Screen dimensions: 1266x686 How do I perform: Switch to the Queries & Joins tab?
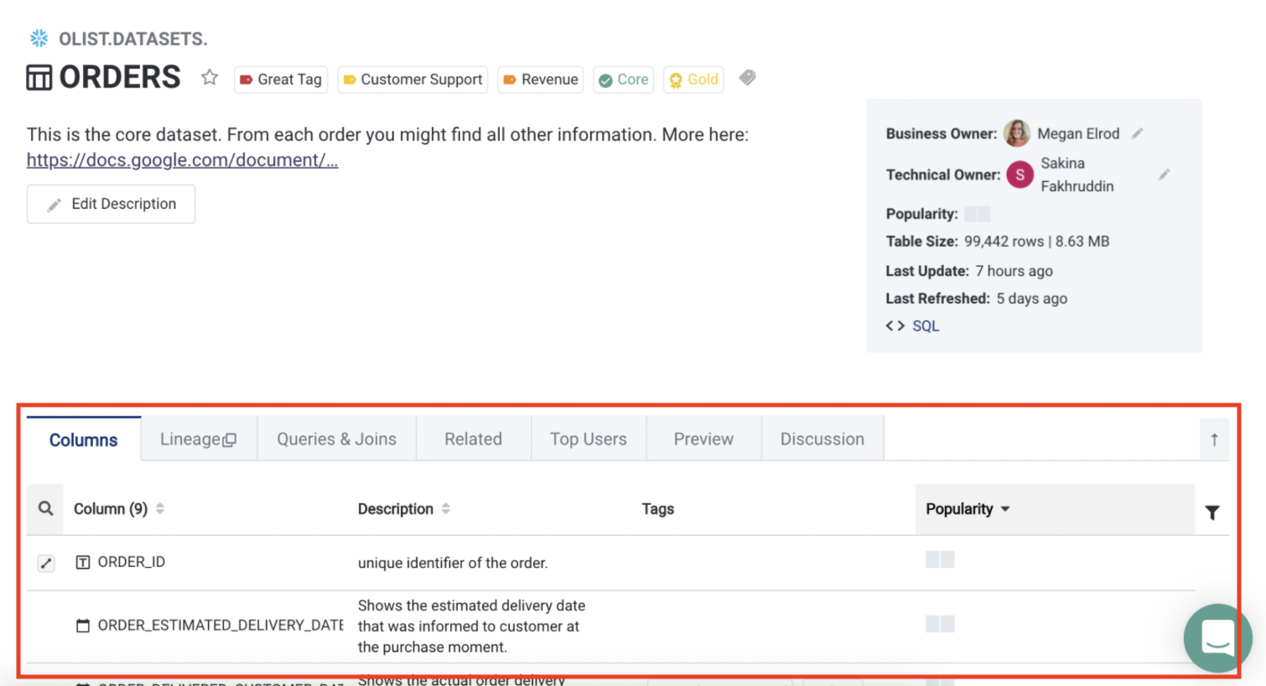(336, 439)
